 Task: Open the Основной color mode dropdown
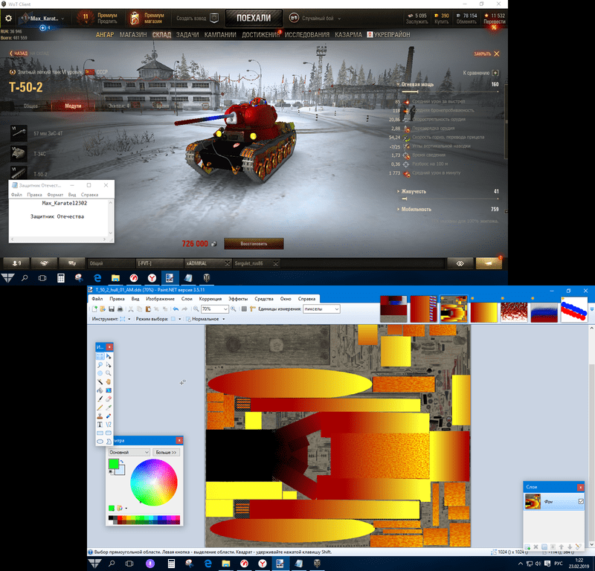pos(129,452)
